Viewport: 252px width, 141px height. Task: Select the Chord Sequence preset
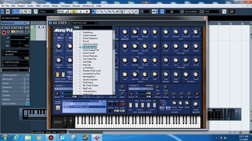(90, 38)
